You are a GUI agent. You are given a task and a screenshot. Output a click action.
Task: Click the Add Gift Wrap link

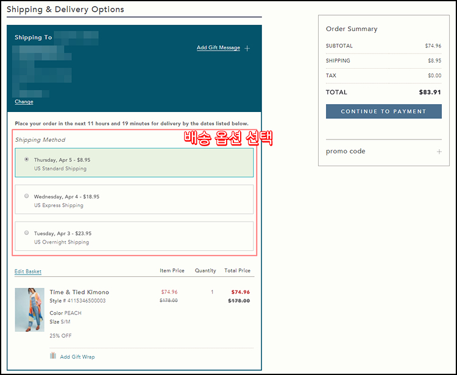[77, 357]
